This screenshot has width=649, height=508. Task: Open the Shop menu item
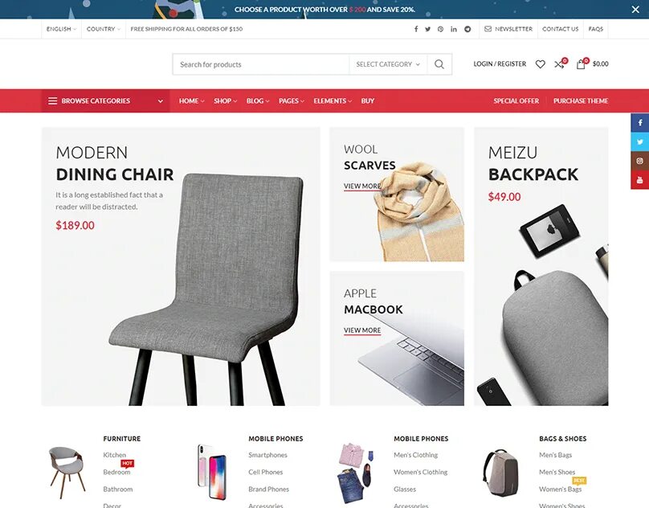(x=225, y=100)
